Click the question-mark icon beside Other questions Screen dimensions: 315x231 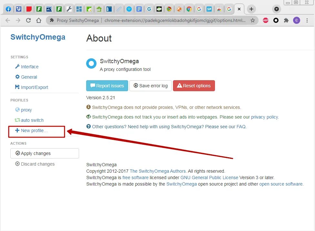coord(88,126)
